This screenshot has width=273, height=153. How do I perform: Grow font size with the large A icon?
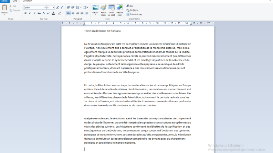(57, 8)
